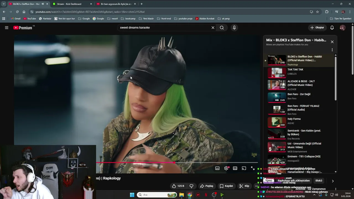The width and height of the screenshot is (354, 199).
Task: Open YouTube account avatar menu
Action: tap(343, 28)
